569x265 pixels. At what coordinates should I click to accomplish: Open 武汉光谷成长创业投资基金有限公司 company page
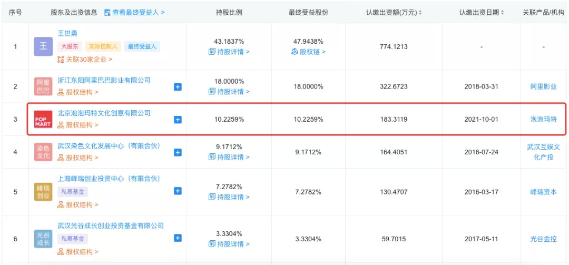[111, 226]
